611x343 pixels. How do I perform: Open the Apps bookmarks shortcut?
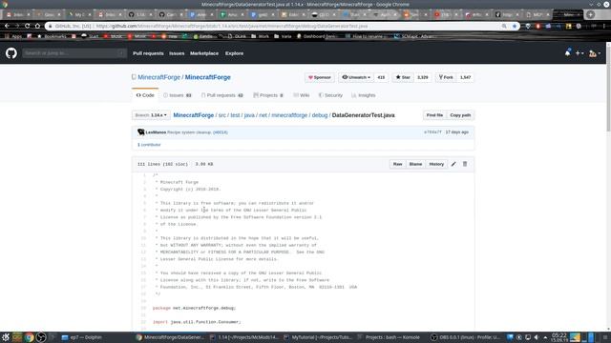tap(13, 36)
